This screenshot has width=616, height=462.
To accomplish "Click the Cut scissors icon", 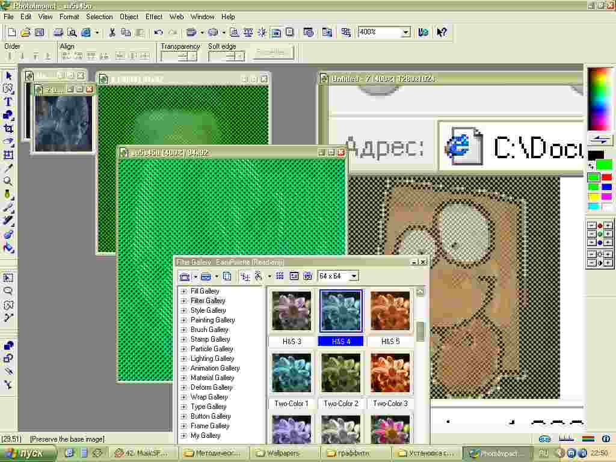I will click(x=112, y=32).
